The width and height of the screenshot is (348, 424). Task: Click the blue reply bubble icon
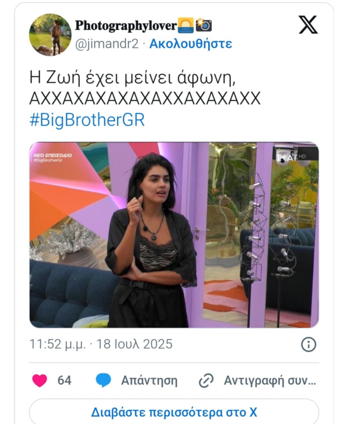tap(103, 380)
